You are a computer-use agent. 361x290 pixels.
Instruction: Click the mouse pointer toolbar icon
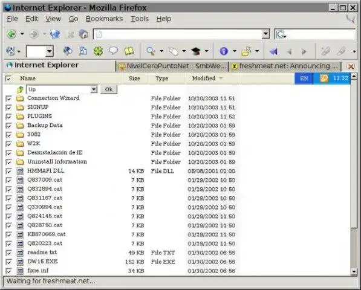click(174, 51)
